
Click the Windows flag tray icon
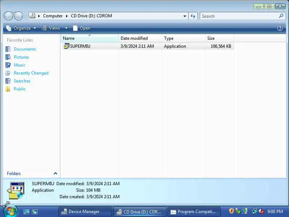(245, 211)
